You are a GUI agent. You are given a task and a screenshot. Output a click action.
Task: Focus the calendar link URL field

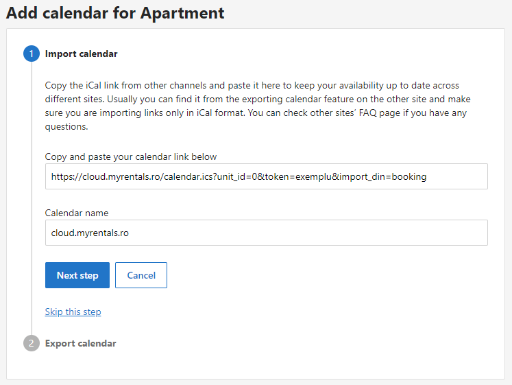pos(267,176)
